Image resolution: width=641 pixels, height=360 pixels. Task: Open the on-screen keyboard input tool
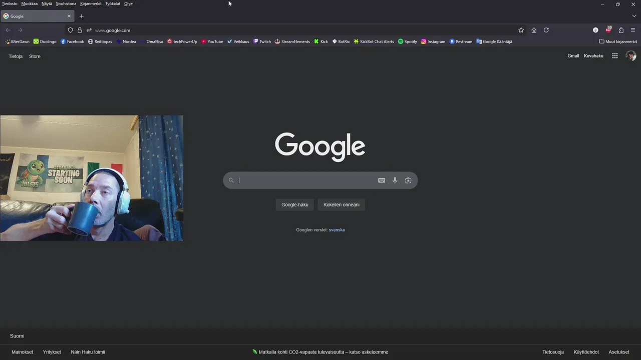[382, 180]
